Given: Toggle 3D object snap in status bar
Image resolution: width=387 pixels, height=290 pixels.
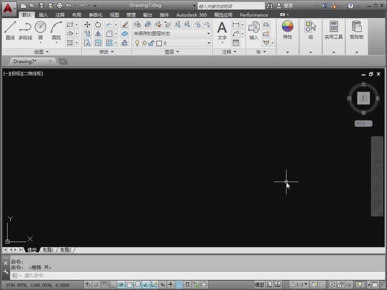Looking at the screenshot, I should click(138, 285).
